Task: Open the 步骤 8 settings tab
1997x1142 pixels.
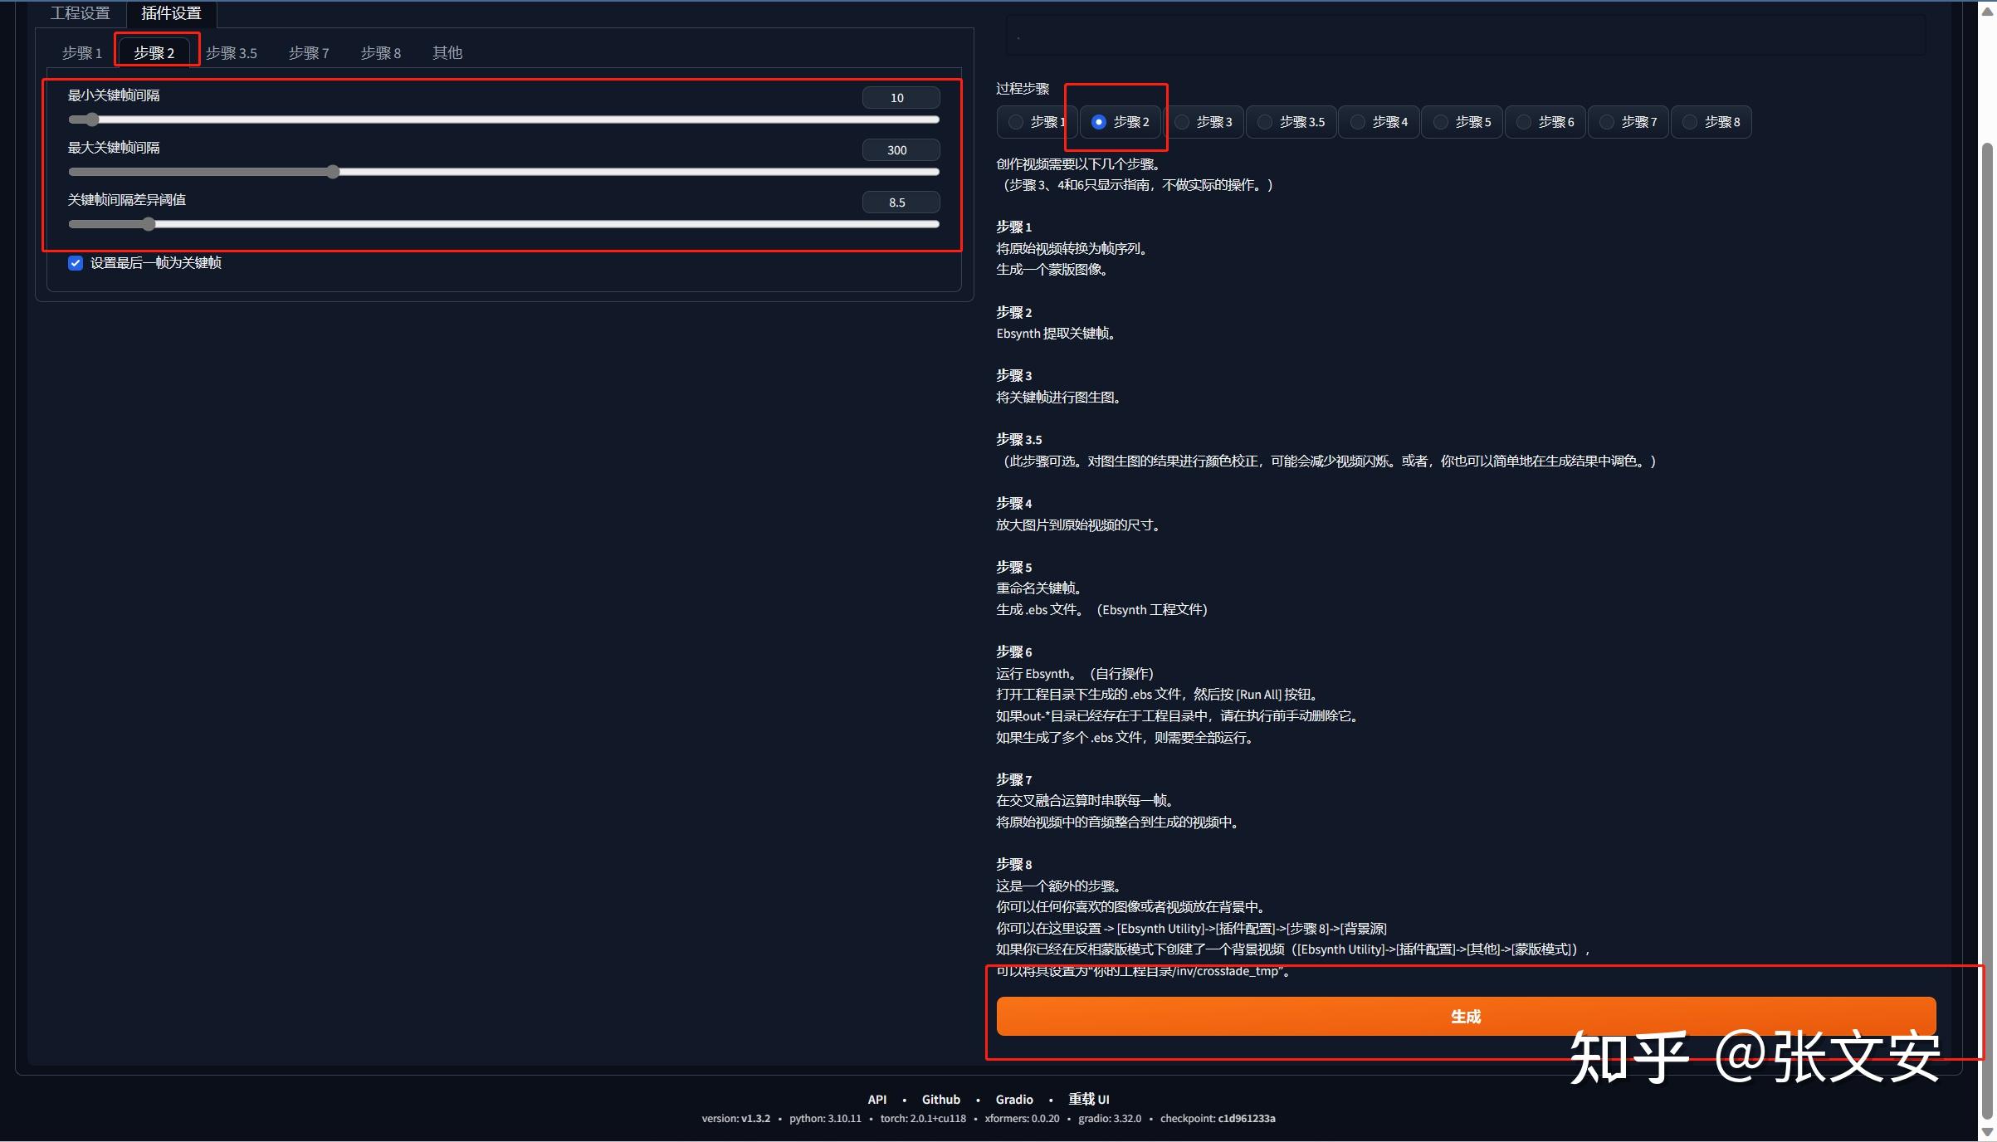Action: (x=380, y=51)
